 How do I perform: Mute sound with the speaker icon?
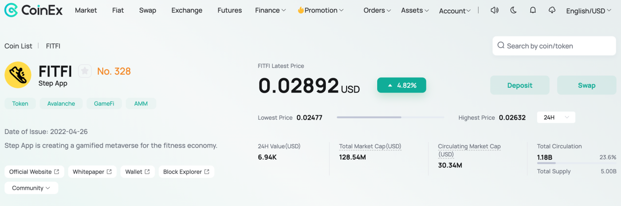[494, 10]
